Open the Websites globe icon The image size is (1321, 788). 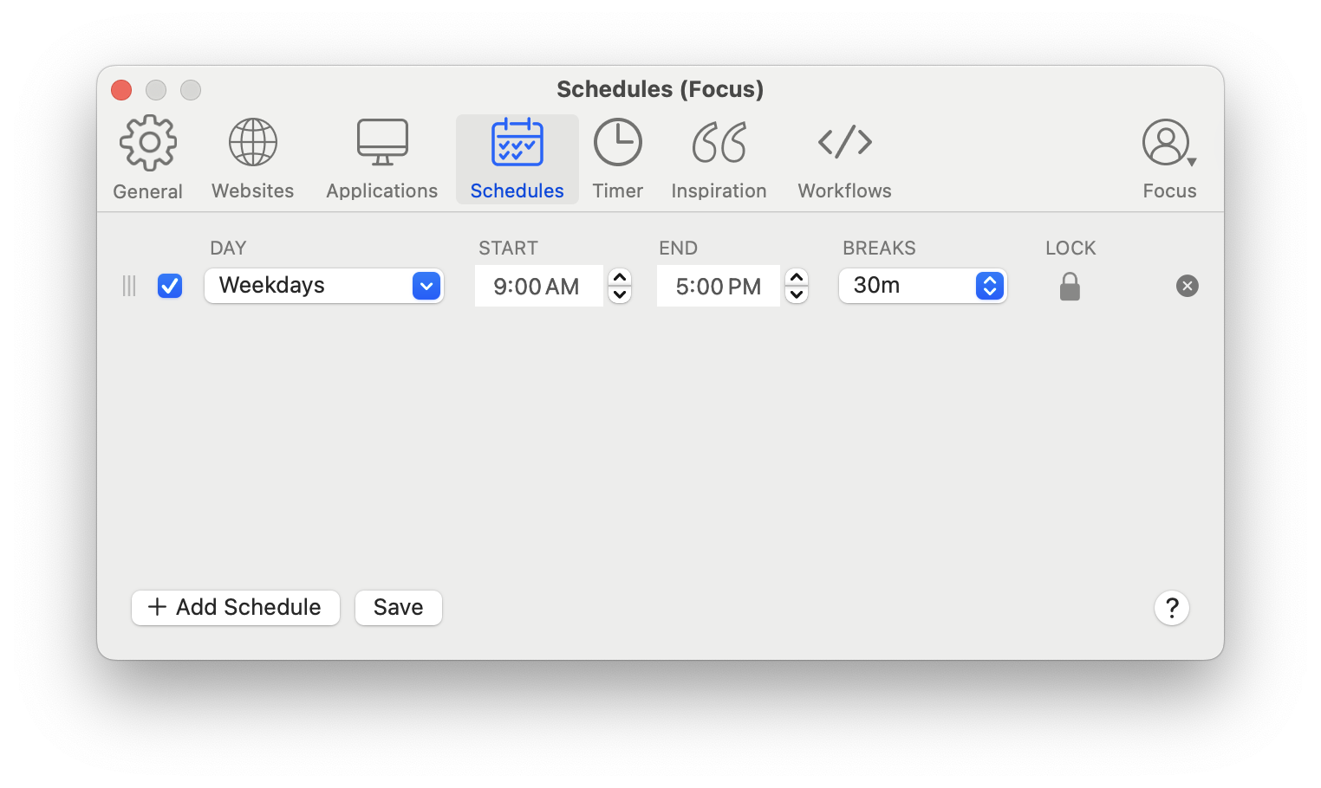(252, 144)
